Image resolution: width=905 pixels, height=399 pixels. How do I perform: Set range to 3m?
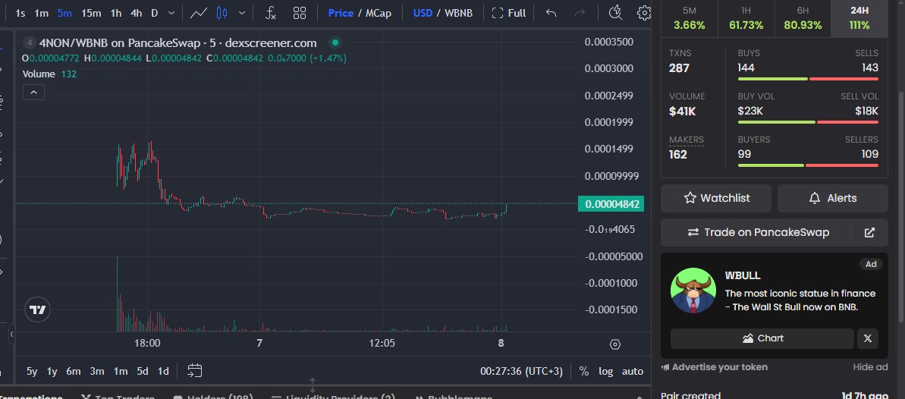(97, 371)
